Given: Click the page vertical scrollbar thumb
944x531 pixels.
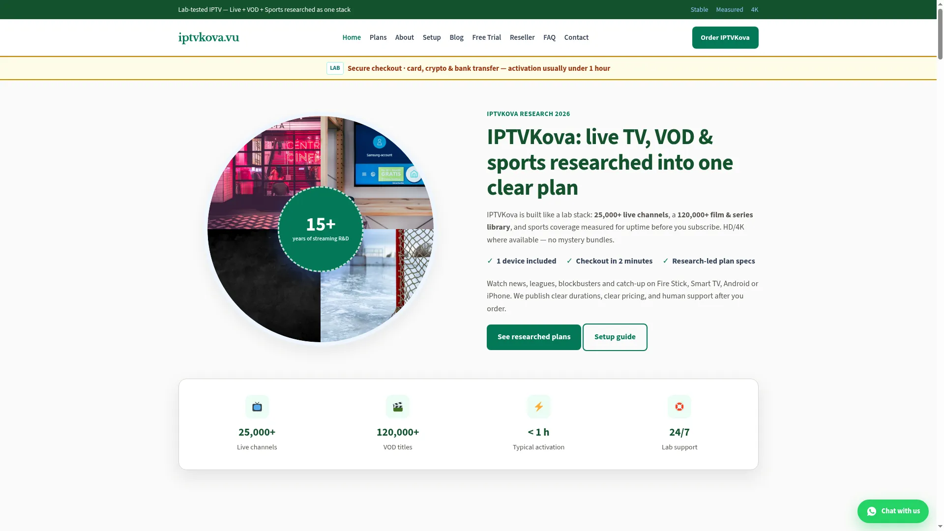Looking at the screenshot, I should [940, 33].
